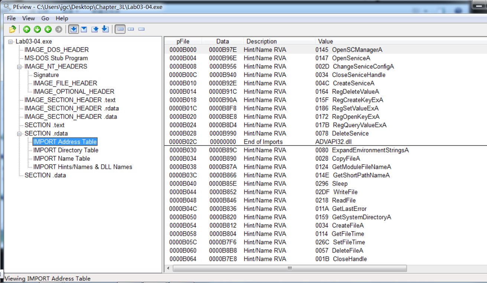487x283 pixels.
Task: Click the green Down arrow toolbar icon
Action: pyautogui.click(x=38, y=29)
